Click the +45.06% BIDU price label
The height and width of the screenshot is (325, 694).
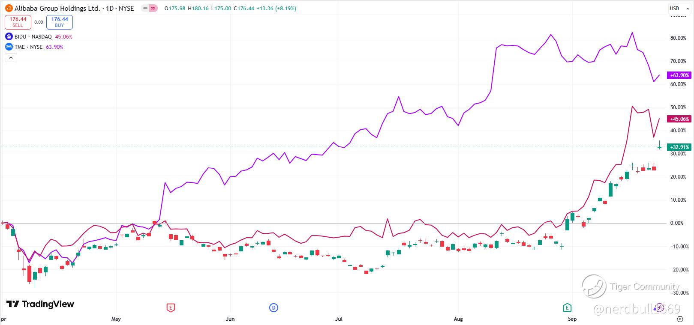(679, 119)
